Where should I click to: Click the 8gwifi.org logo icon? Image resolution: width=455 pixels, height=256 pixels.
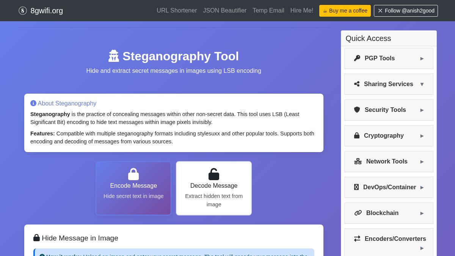(23, 11)
